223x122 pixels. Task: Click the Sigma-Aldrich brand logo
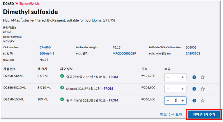pos(27,3)
